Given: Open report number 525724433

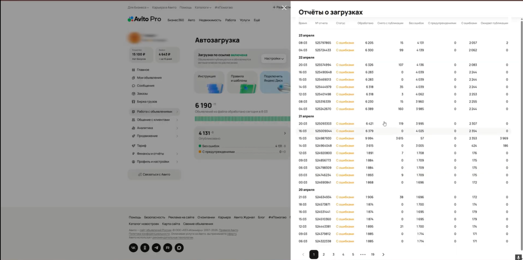Looking at the screenshot, I should coord(323,50).
